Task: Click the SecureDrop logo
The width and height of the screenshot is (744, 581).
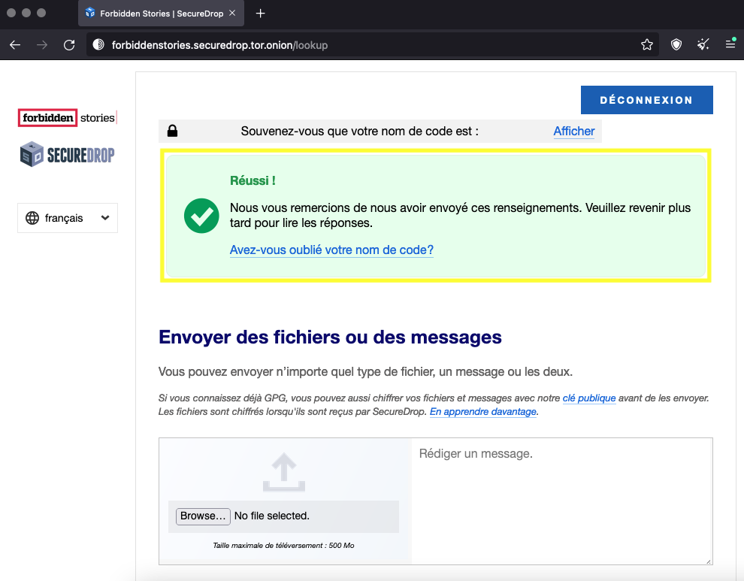Action: [68, 155]
